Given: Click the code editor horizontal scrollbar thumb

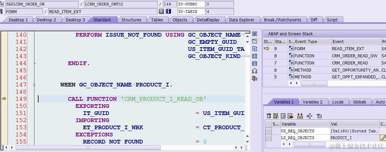Looking at the screenshot, I should pyautogui.click(x=88, y=148).
